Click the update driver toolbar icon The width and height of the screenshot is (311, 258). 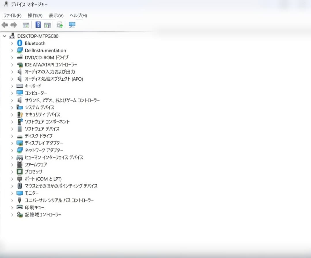[60, 25]
